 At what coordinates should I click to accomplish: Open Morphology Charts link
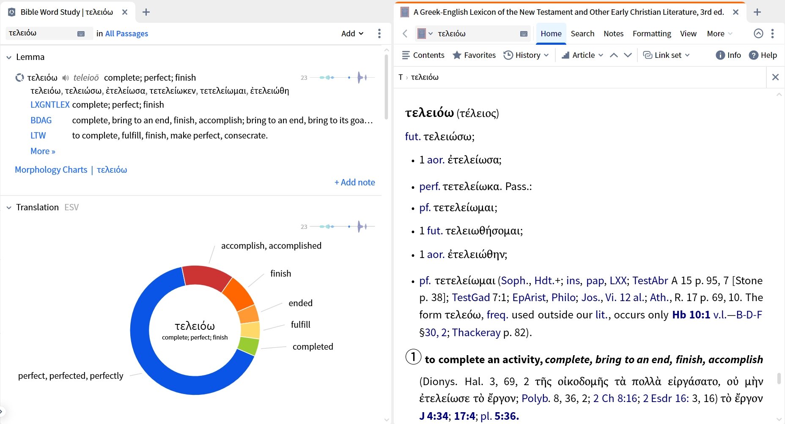pyautogui.click(x=51, y=170)
